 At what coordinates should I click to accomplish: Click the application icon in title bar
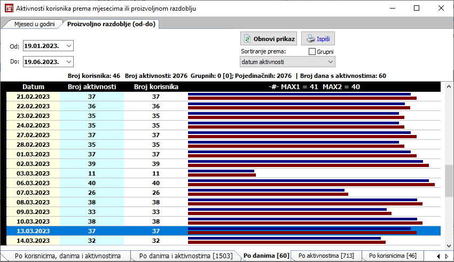(9, 9)
